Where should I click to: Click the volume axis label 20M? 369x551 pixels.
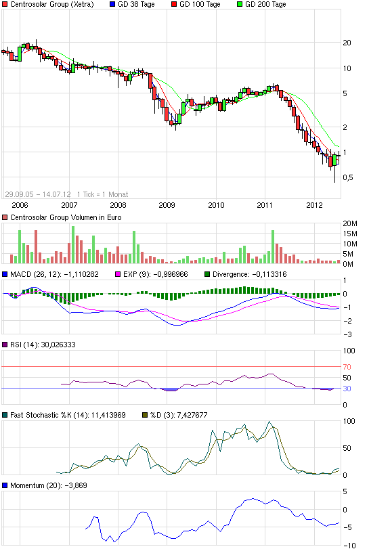pyautogui.click(x=350, y=223)
